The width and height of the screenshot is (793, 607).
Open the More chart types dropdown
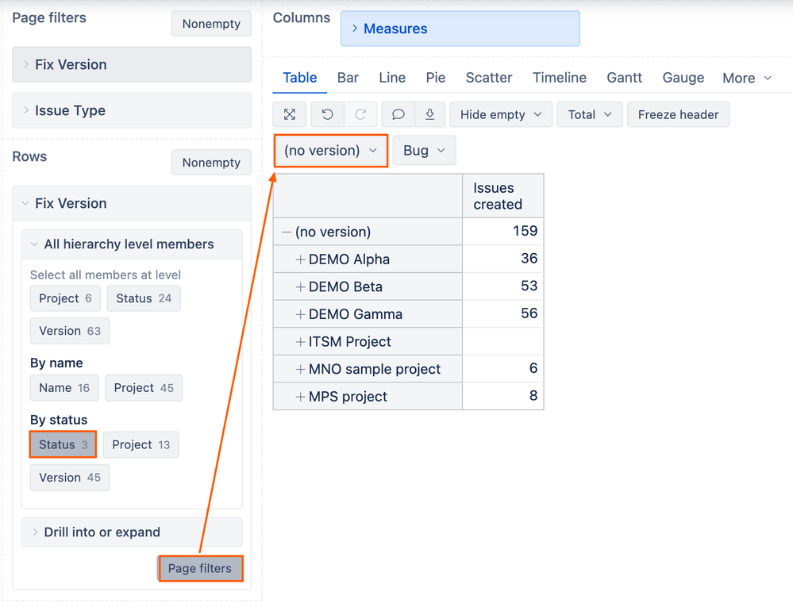coord(747,78)
